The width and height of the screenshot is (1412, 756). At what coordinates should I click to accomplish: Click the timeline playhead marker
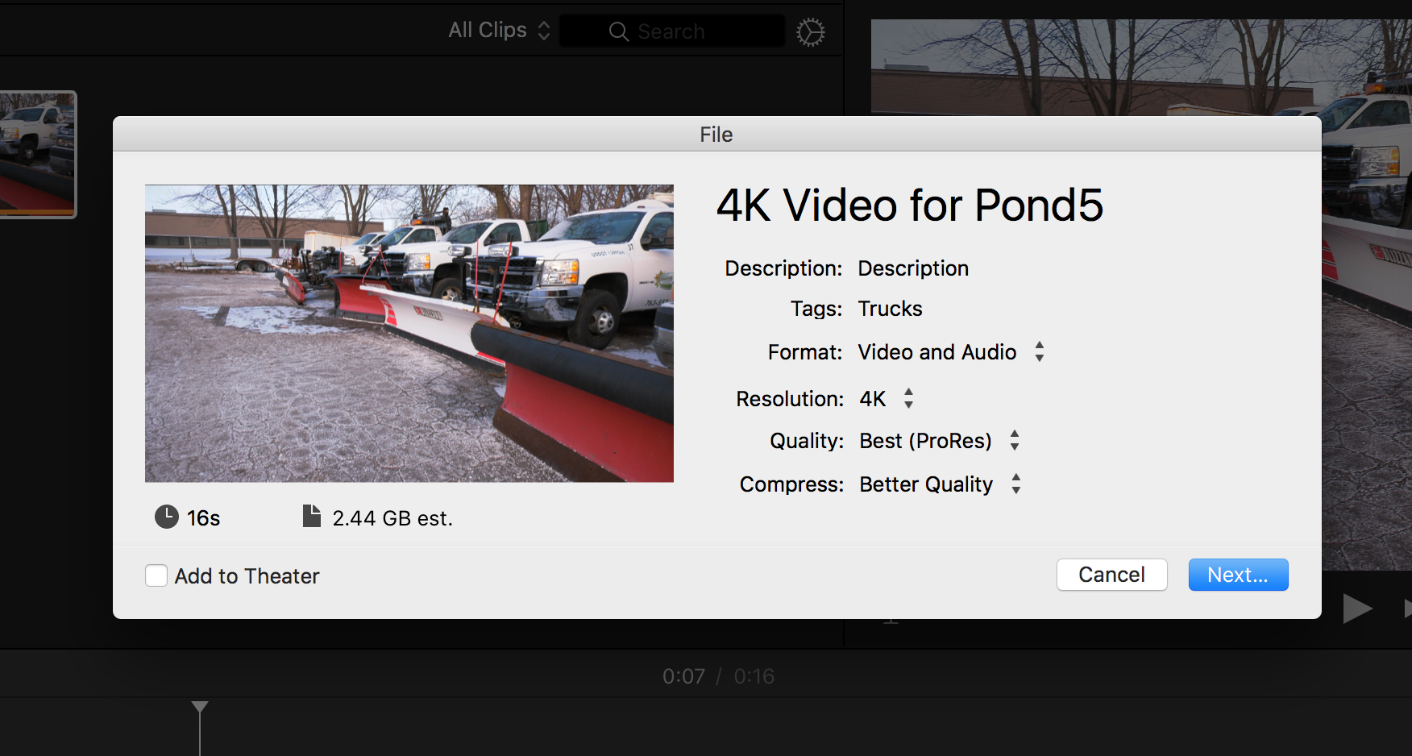click(200, 707)
